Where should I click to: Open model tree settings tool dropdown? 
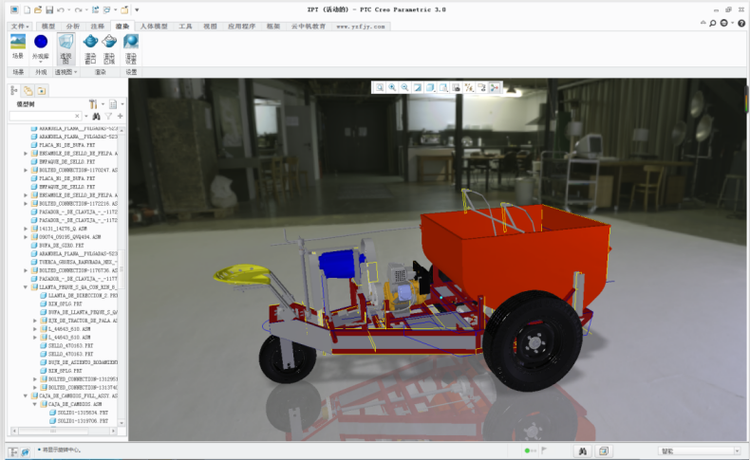click(x=96, y=104)
